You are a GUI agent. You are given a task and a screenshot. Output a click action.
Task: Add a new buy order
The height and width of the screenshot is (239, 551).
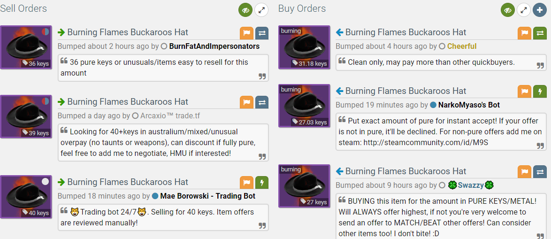pos(540,10)
